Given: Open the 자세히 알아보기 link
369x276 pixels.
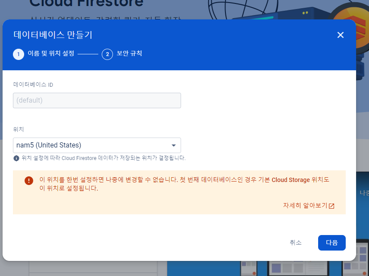Looking at the screenshot, I should [x=309, y=206].
